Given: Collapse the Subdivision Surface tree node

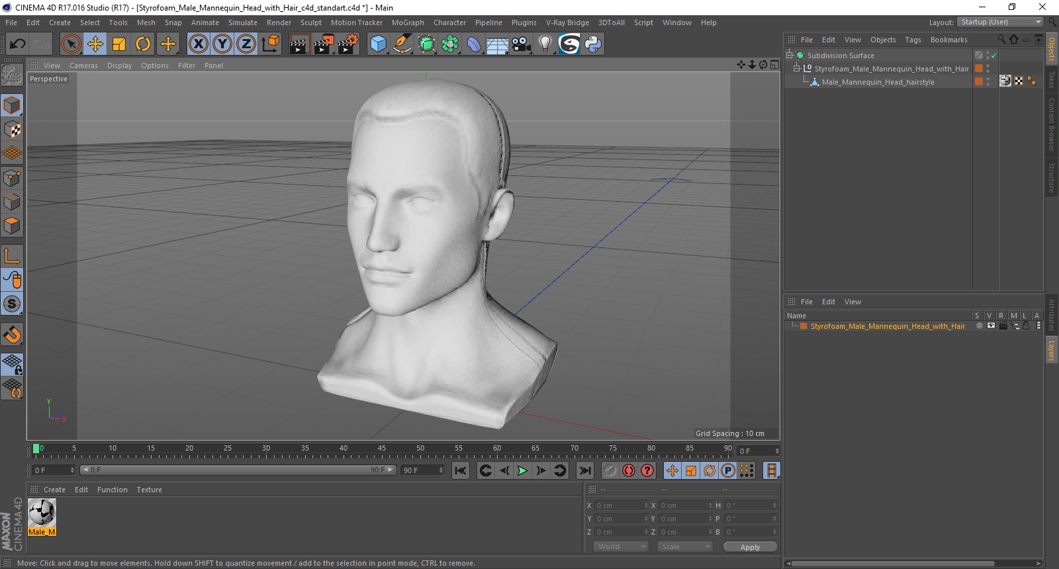Looking at the screenshot, I should (790, 56).
